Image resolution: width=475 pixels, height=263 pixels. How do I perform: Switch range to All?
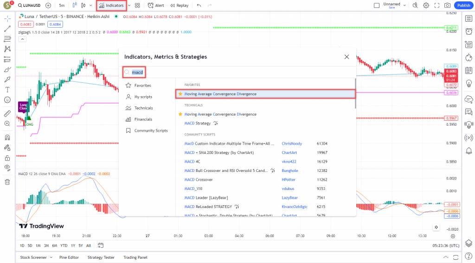[89, 245]
